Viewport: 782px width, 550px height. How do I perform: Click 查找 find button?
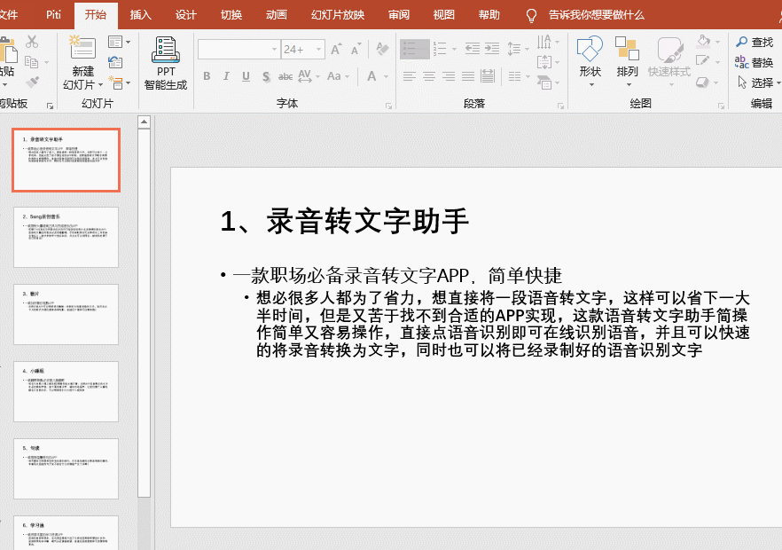click(755, 42)
